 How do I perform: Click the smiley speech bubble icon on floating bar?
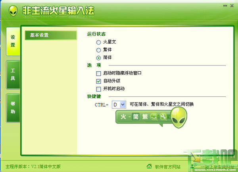[x=154, y=117]
